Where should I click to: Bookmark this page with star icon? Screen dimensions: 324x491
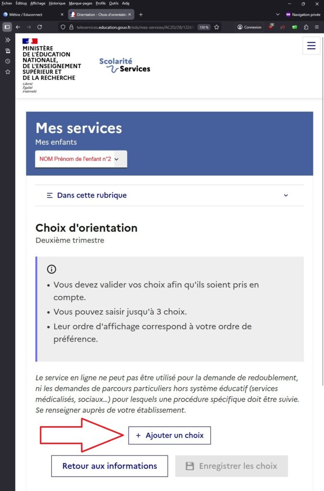217,27
